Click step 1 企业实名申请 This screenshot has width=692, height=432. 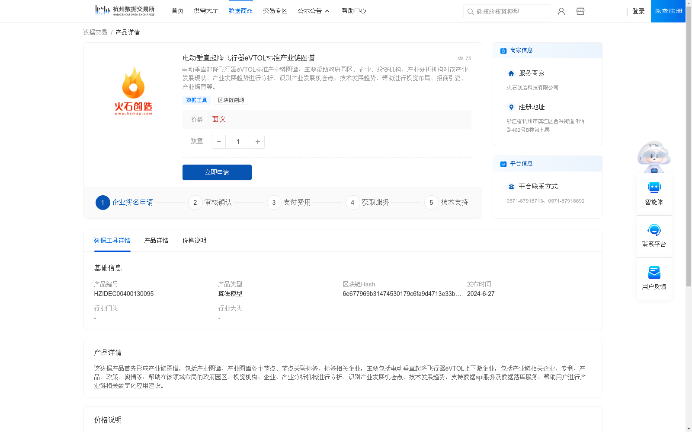tap(125, 202)
